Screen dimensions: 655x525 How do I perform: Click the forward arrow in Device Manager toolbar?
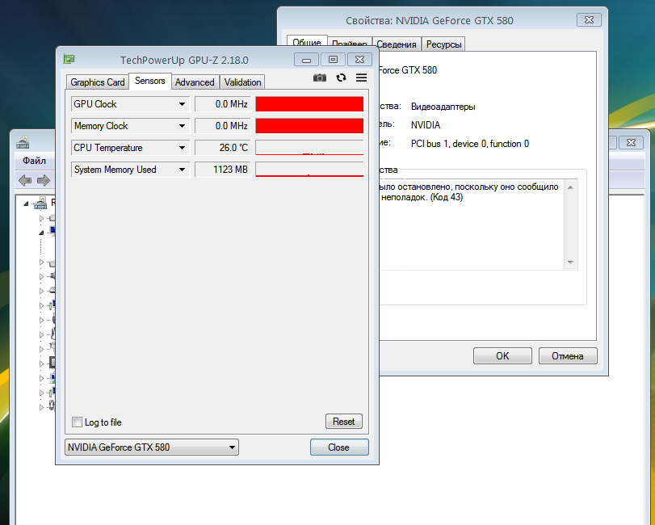click(x=44, y=180)
